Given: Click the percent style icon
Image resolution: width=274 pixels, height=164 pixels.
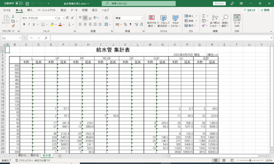Looking at the screenshot, I should tap(125, 25).
